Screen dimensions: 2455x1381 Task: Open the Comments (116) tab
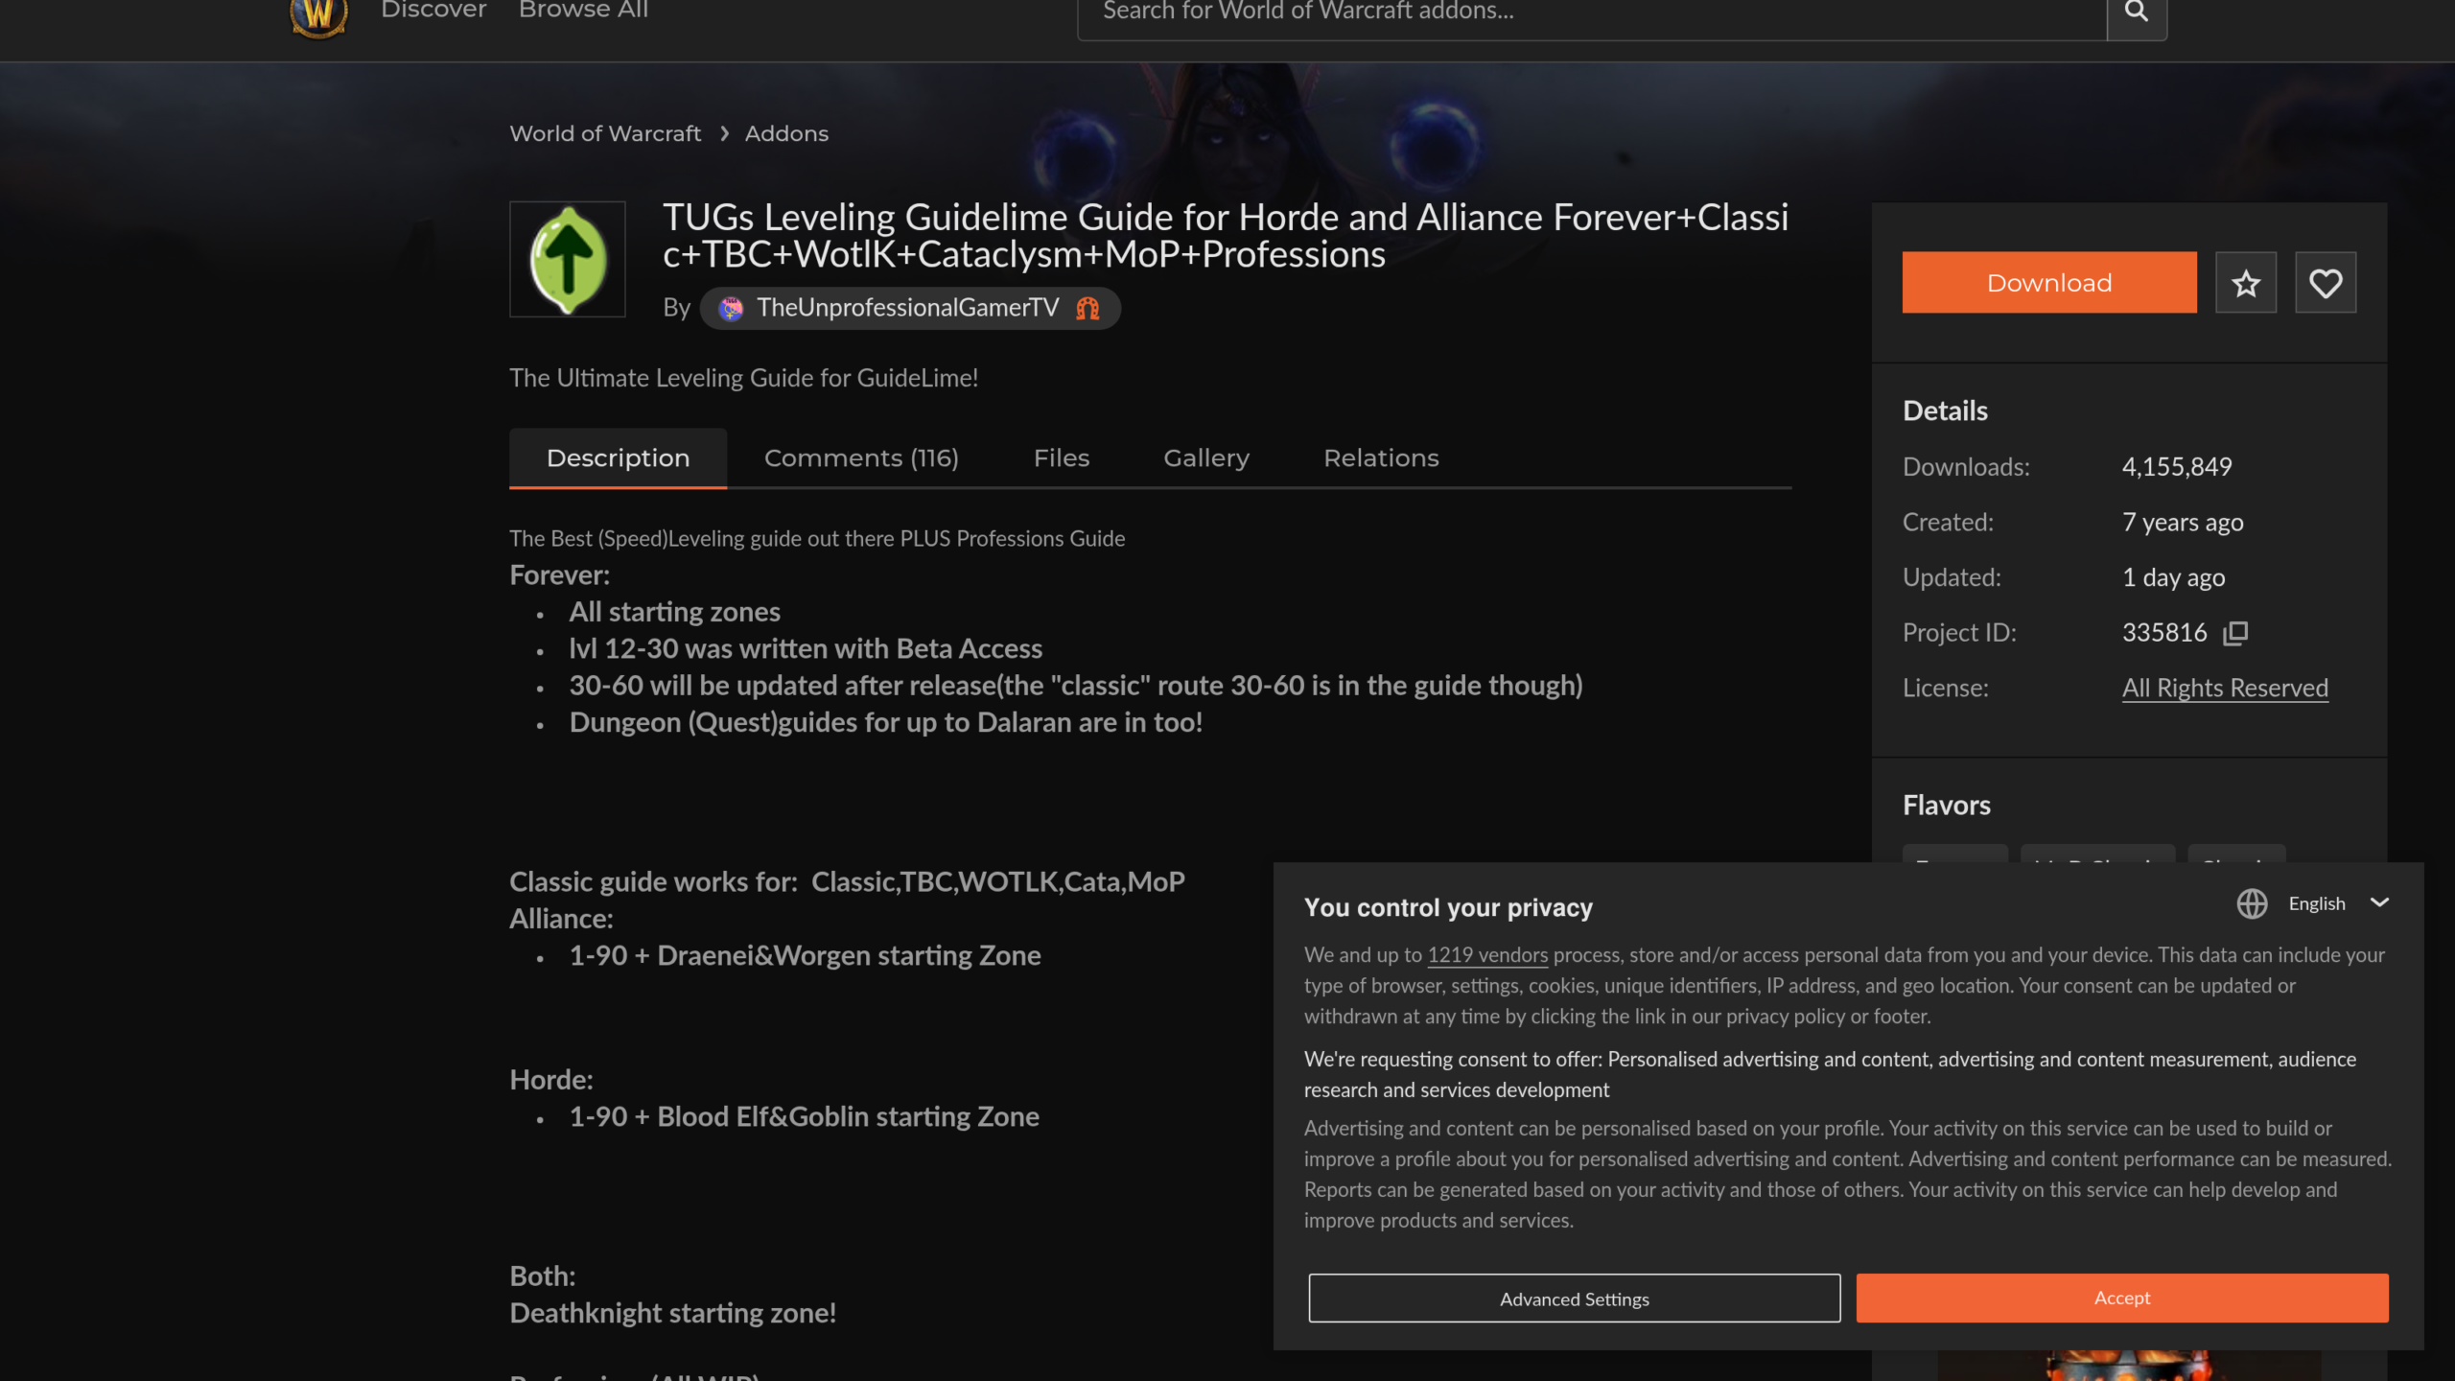point(861,458)
